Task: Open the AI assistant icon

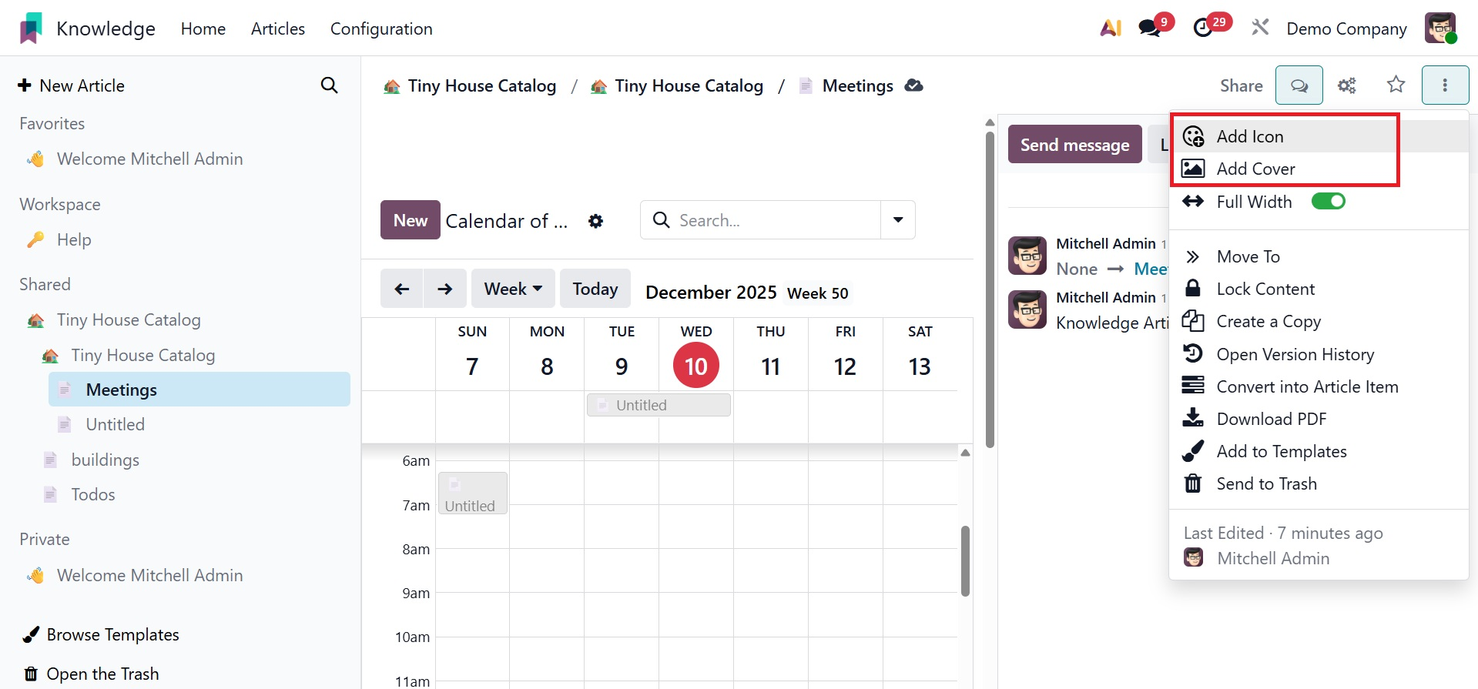Action: coord(1110,28)
